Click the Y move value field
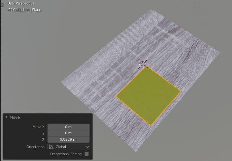 pos(69,133)
